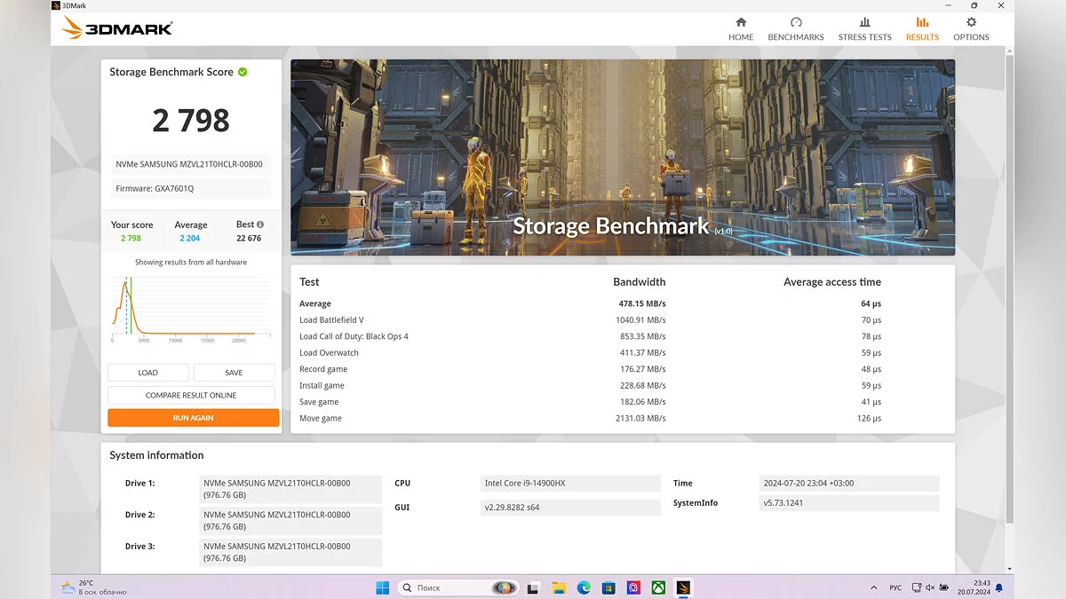Image resolution: width=1066 pixels, height=599 pixels.
Task: Click Compare Result Online
Action: click(x=191, y=395)
